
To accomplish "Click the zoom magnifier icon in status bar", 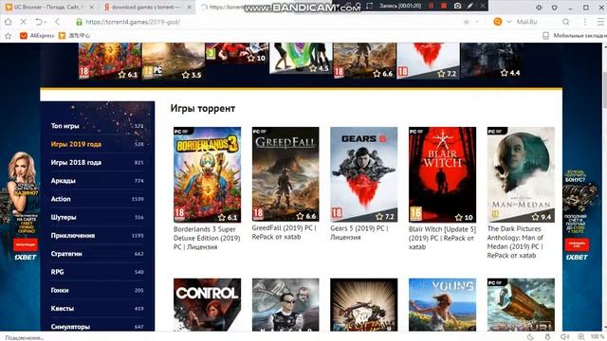I will coord(581,337).
